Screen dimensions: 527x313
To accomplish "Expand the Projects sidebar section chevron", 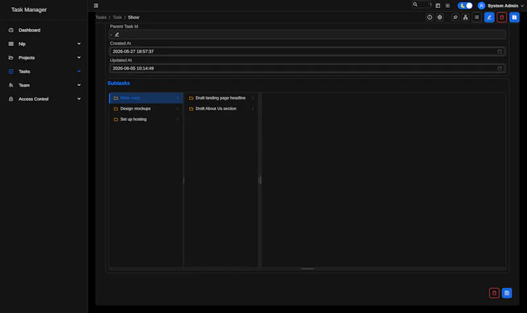I will click(x=79, y=57).
